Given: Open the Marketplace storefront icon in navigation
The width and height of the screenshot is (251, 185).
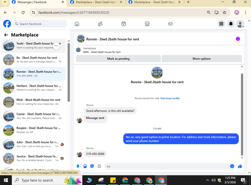Looking at the screenshot, I should pos(147,24).
